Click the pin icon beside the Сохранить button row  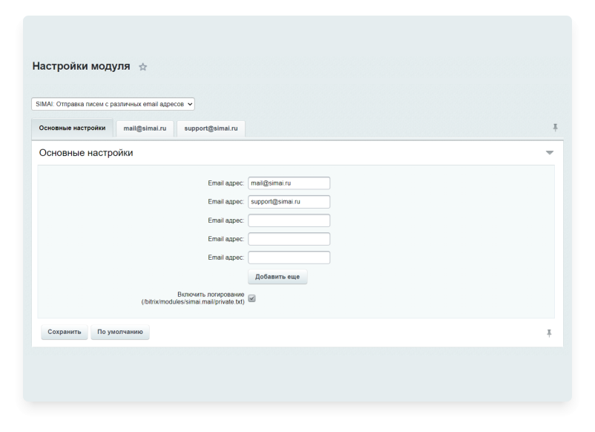click(x=549, y=333)
